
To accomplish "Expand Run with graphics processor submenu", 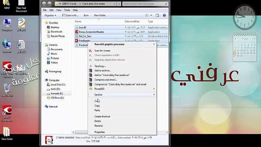I will 154,45.
